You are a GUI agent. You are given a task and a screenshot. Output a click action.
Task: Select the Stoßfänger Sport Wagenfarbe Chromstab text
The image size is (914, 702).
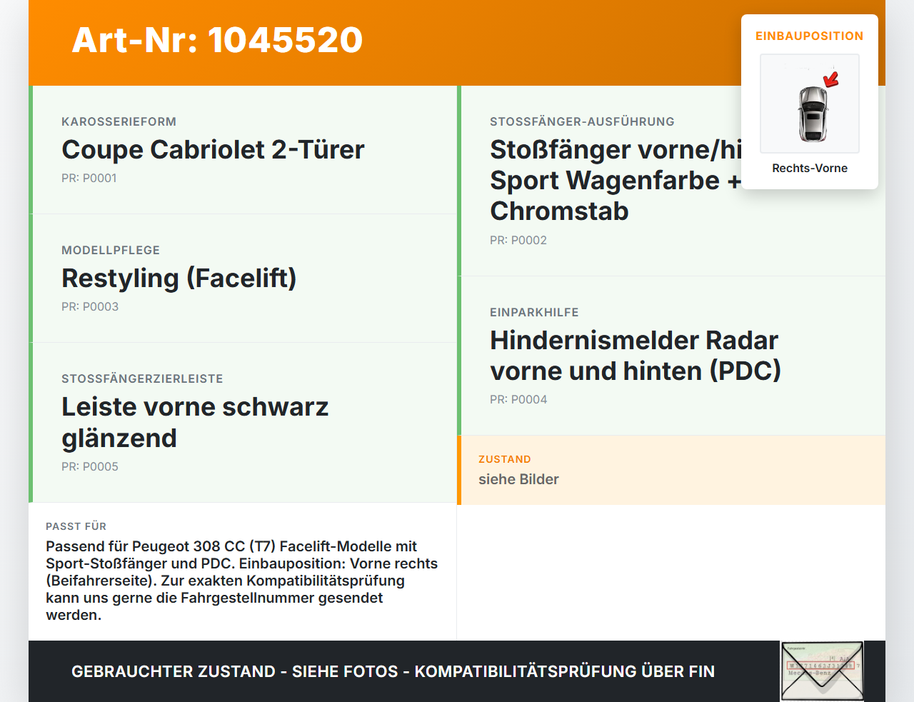[616, 180]
